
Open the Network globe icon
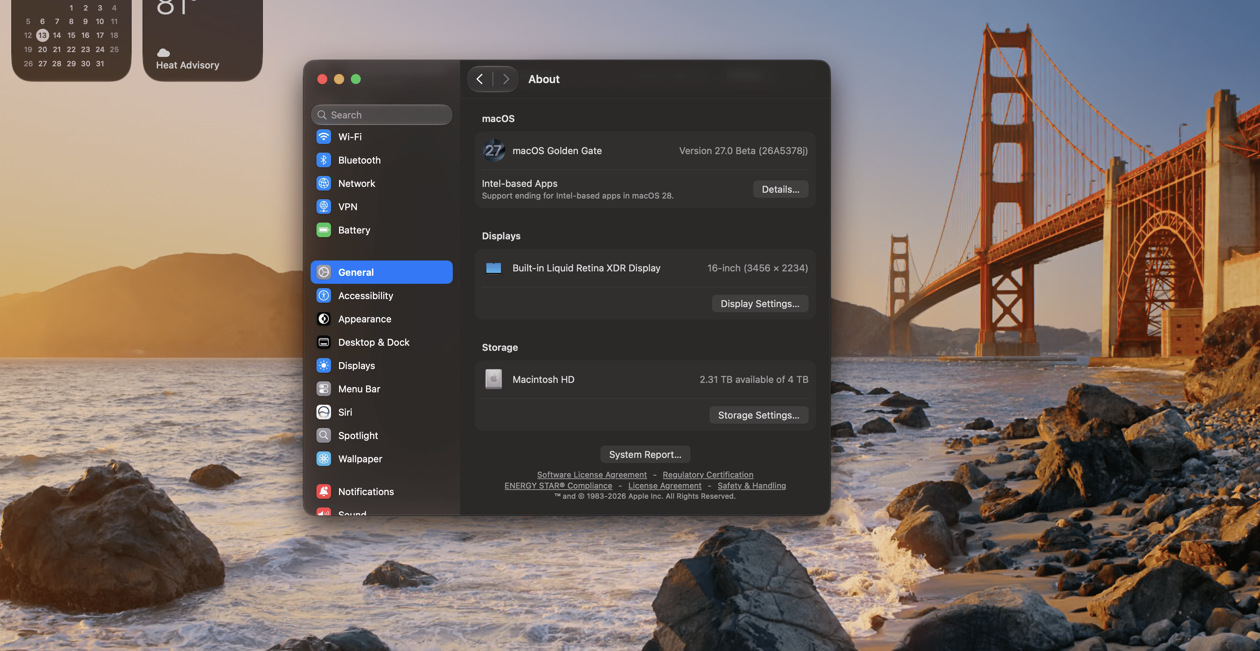(323, 183)
